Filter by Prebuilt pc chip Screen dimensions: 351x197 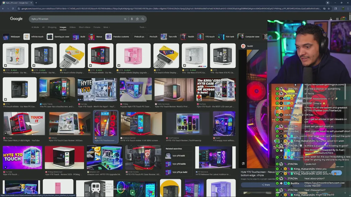tap(139, 37)
